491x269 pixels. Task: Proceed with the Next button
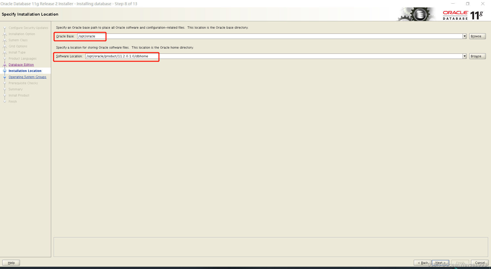point(440,263)
